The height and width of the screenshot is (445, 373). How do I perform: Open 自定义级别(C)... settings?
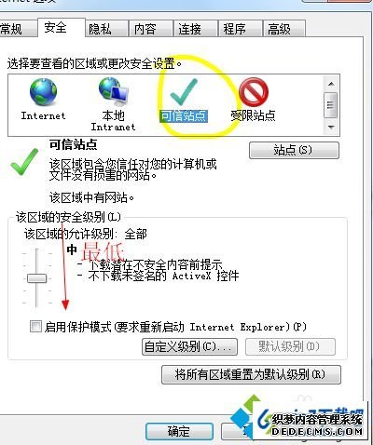pyautogui.click(x=189, y=346)
